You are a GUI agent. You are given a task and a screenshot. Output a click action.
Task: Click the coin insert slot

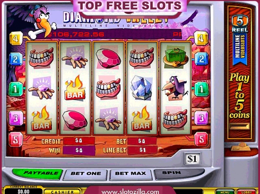(x=240, y=126)
